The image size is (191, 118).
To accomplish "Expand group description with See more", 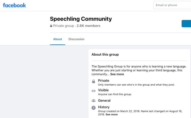I will [x=117, y=74].
